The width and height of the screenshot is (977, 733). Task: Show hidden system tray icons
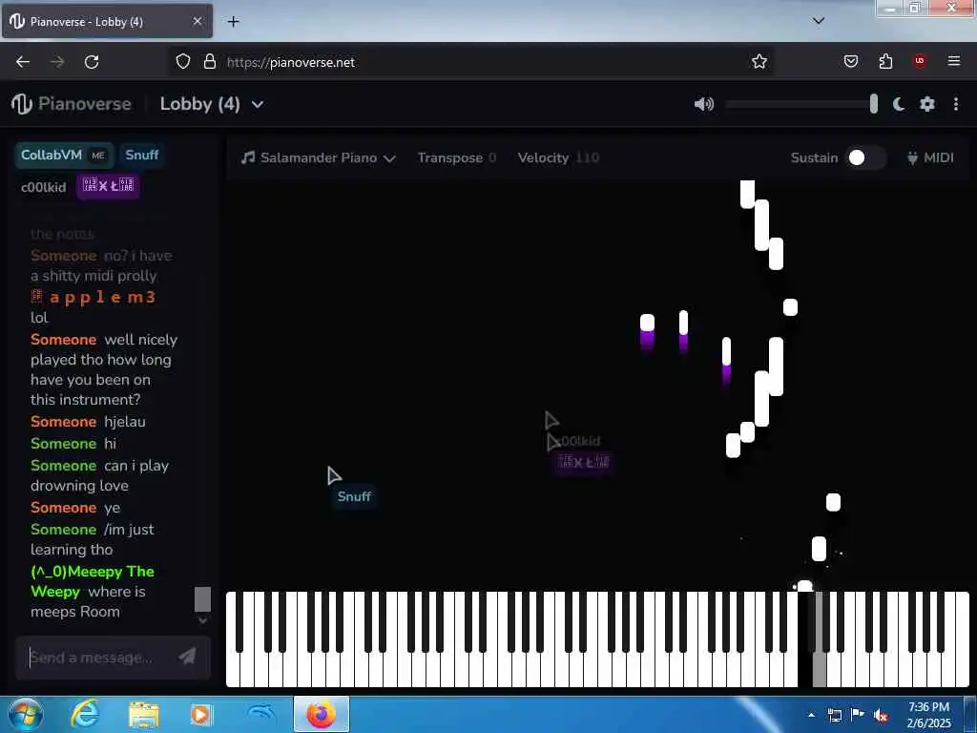(811, 715)
